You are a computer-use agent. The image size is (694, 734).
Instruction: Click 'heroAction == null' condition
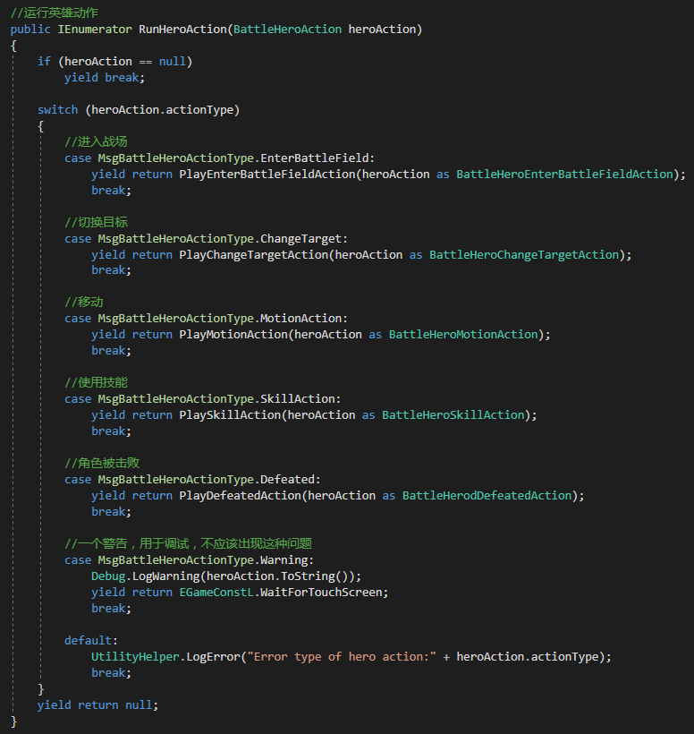pyautogui.click(x=125, y=62)
